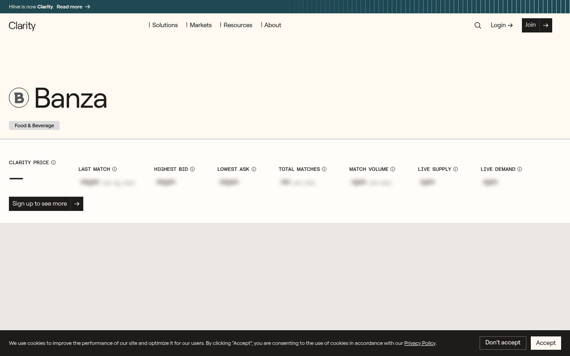This screenshot has height=356, width=570.
Task: Show info for Highest Bid
Action: click(x=192, y=169)
